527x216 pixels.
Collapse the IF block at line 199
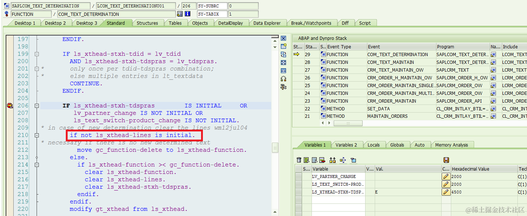pyautogui.click(x=37, y=54)
